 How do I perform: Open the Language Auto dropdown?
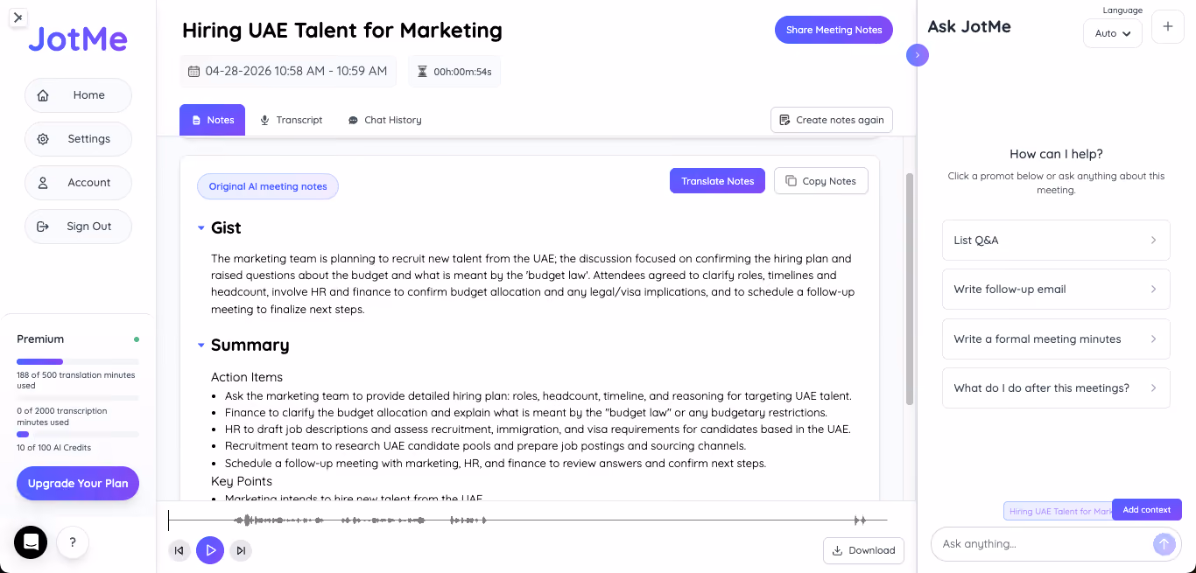coord(1112,33)
